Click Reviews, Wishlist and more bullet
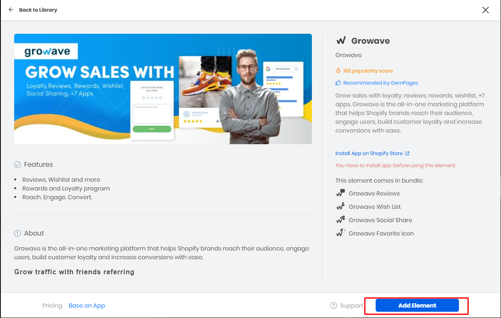501x318 pixels. (61, 180)
